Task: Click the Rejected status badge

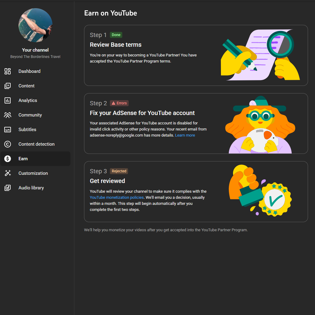Action: coord(119,171)
